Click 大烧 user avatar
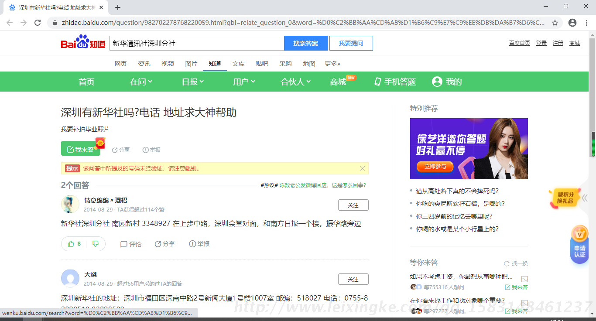 click(x=70, y=278)
